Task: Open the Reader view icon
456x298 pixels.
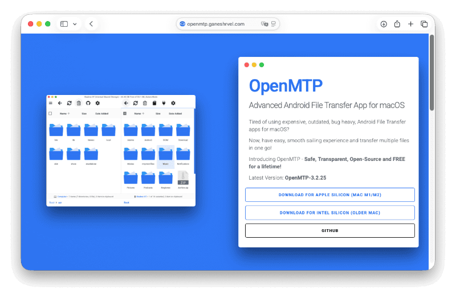Action: point(274,24)
